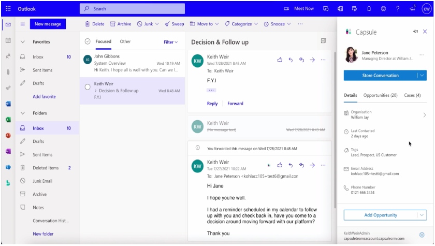435x246 pixels.
Task: Click Add favorite link
Action: tap(44, 96)
